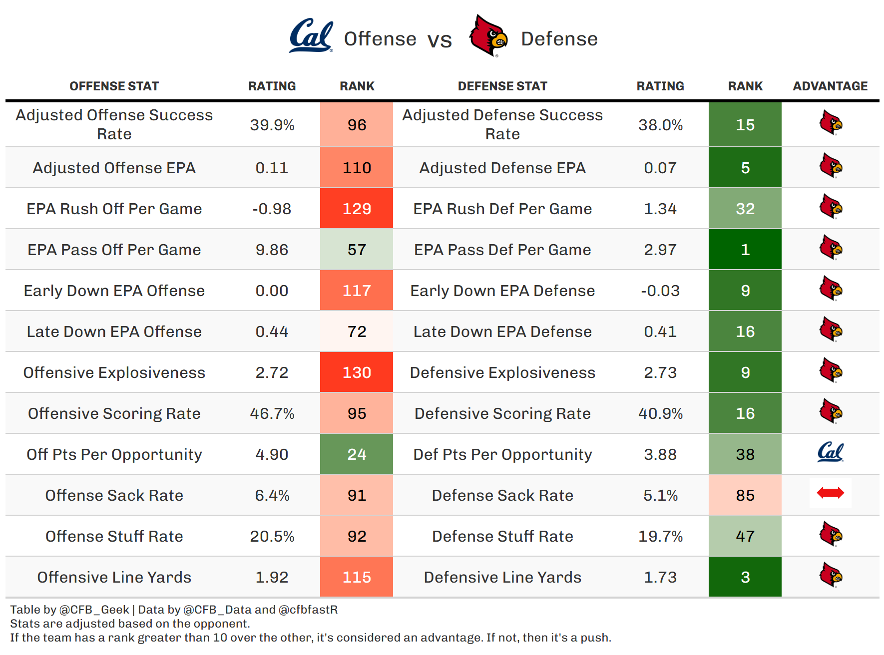Click the "@CFB_Data and @cfbfastR" data credit
The width and height of the screenshot is (884, 655).
click(x=260, y=610)
